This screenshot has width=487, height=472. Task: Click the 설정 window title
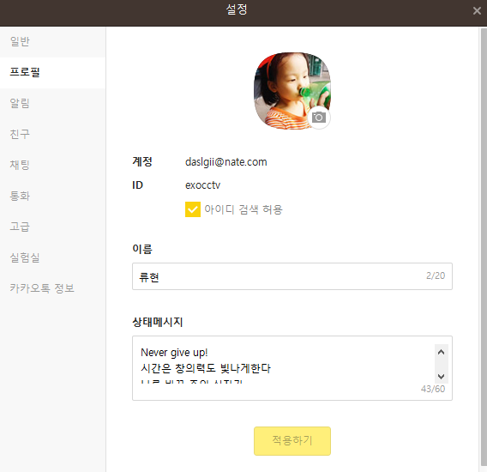237,9
